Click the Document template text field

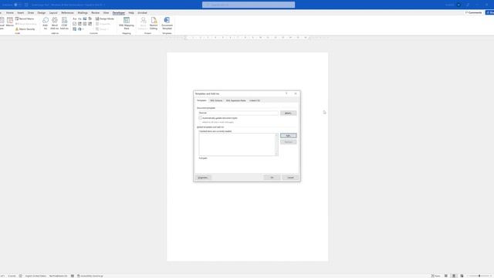239,113
